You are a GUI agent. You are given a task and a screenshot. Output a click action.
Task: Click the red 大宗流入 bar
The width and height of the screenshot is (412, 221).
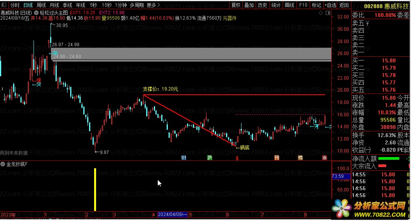tap(382, 166)
